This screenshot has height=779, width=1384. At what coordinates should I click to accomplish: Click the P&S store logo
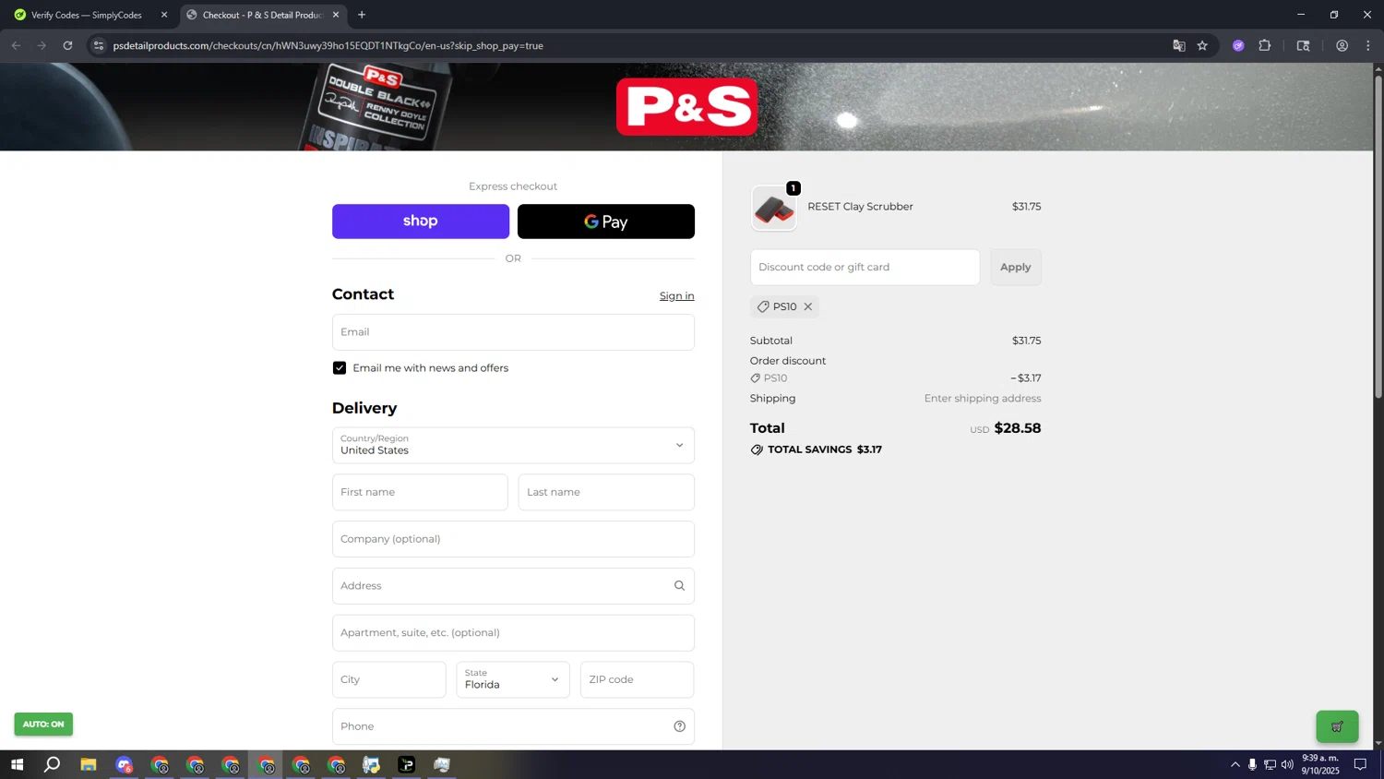coord(687,107)
